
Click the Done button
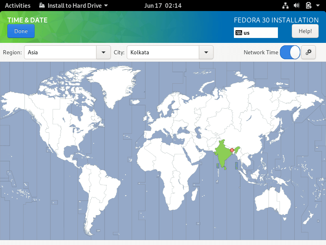pos(21,31)
